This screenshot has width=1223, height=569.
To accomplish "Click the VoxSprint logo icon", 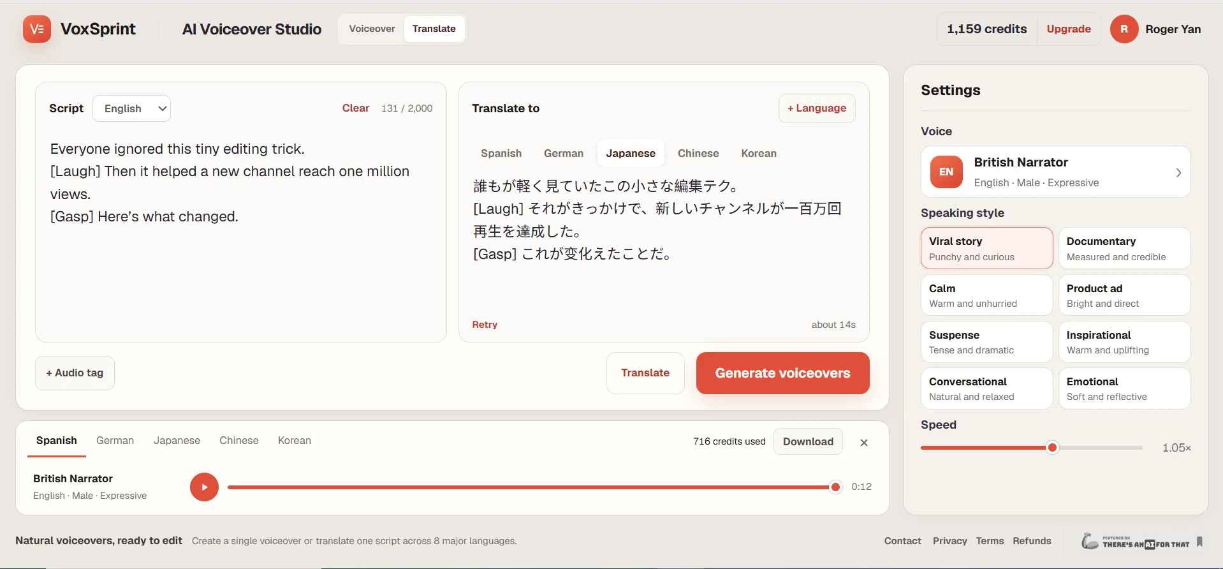I will point(37,29).
